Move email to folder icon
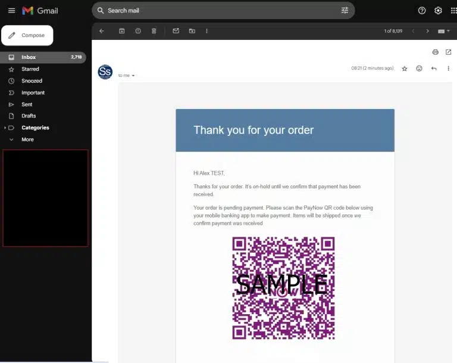This screenshot has width=457, height=363. (192, 31)
